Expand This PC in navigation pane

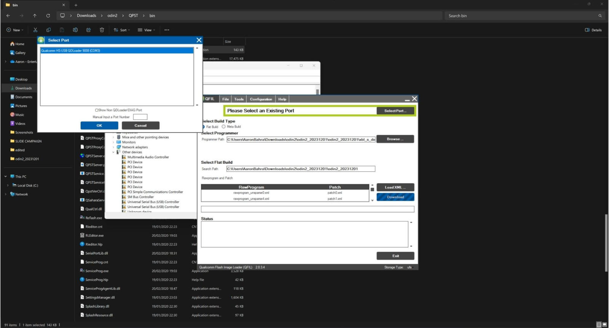tap(5, 177)
